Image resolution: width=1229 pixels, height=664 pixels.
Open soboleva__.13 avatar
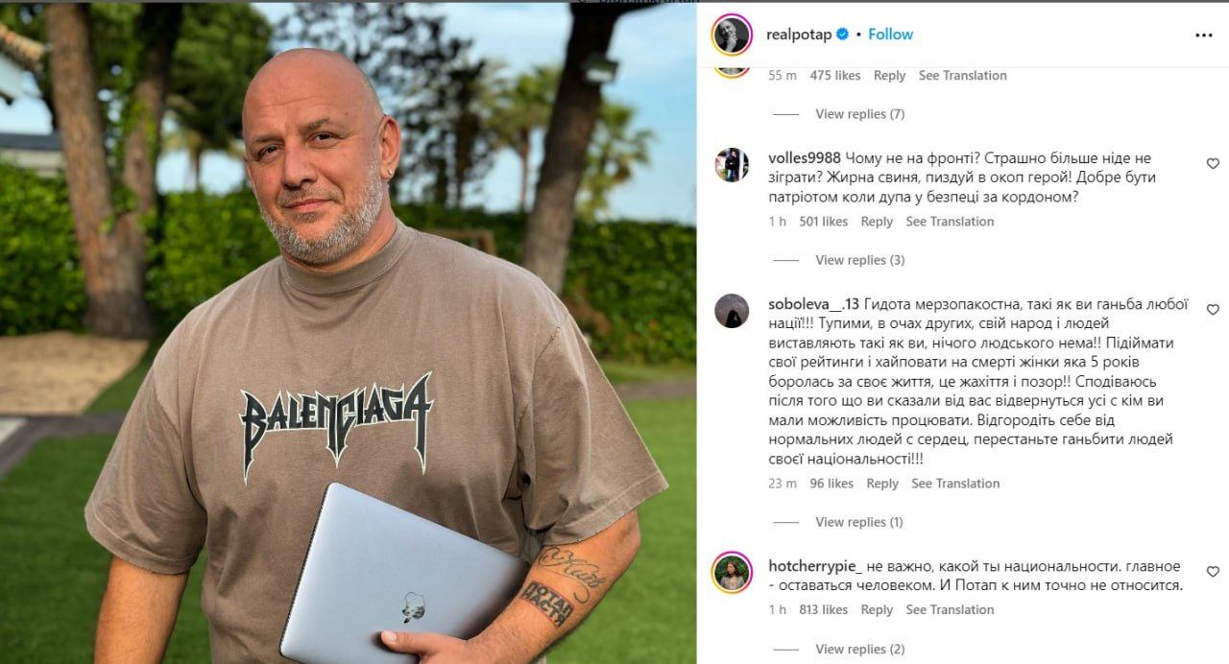point(732,311)
